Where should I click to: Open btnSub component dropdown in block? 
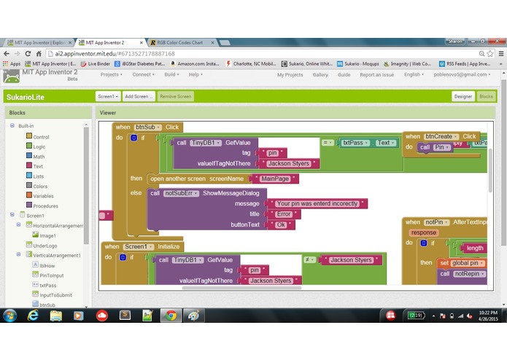pos(148,128)
